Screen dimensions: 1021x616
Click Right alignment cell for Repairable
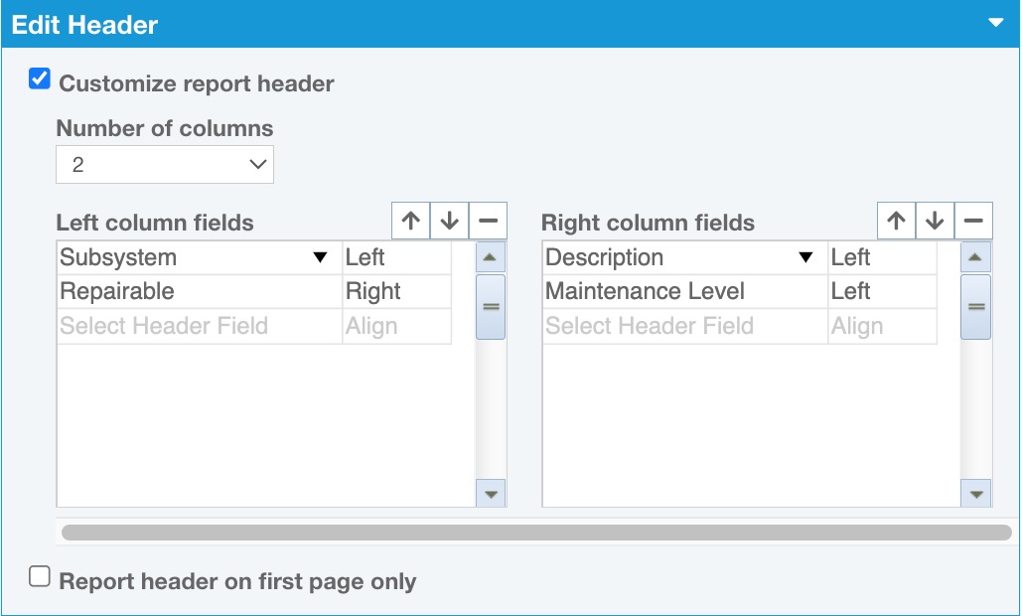pyautogui.click(x=395, y=292)
